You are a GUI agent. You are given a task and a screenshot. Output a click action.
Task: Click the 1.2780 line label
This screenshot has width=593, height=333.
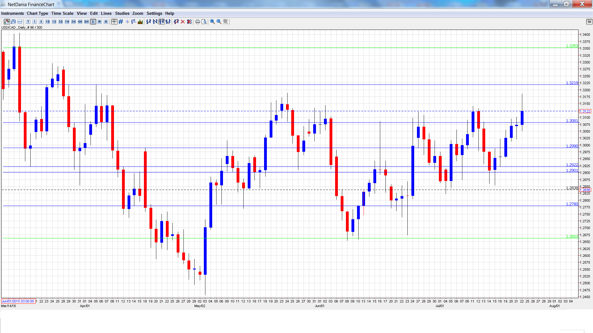pyautogui.click(x=572, y=204)
